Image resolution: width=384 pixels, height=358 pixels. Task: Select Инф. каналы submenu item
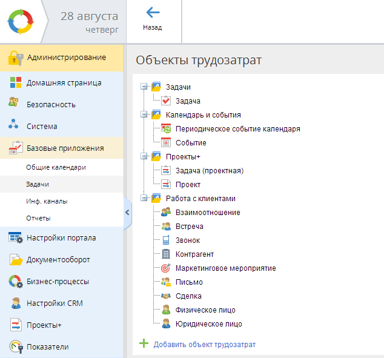click(47, 201)
